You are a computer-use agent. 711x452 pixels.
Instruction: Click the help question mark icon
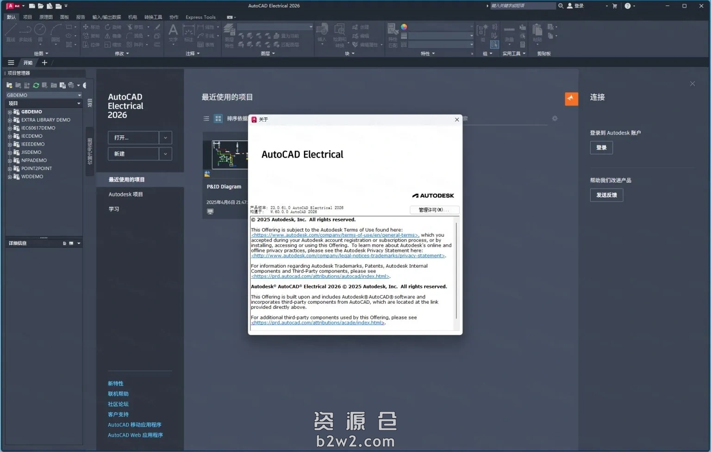(627, 6)
